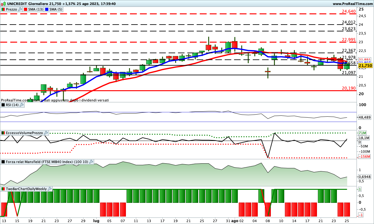Click the TwoBarChartDailyWeekly color icon
This screenshot has width=374, height=224.
3,189
